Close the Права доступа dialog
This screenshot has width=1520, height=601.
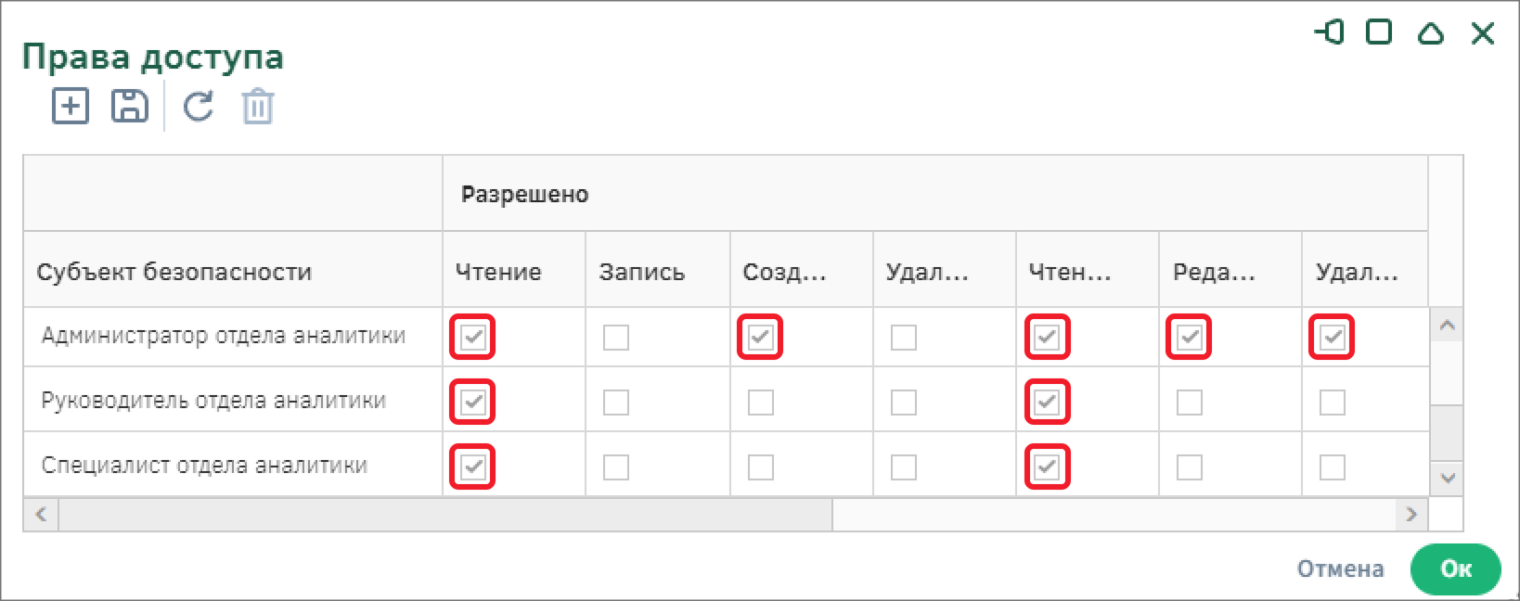coord(1483,34)
